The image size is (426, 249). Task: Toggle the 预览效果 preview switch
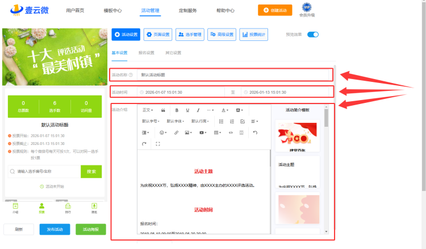pyautogui.click(x=312, y=34)
